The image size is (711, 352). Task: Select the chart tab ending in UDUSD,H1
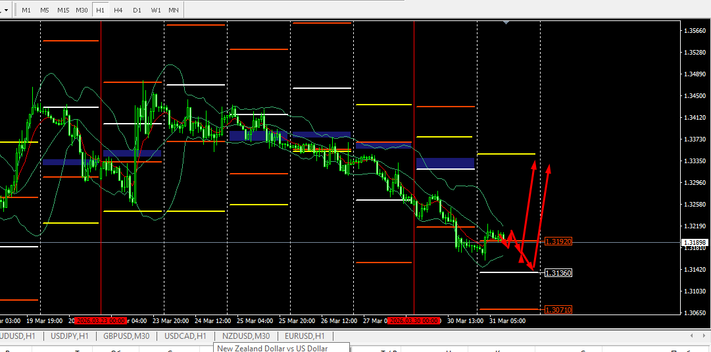(18, 336)
